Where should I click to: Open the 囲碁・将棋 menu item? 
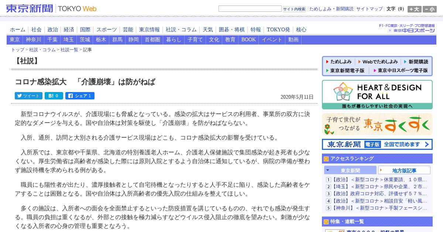232,29
